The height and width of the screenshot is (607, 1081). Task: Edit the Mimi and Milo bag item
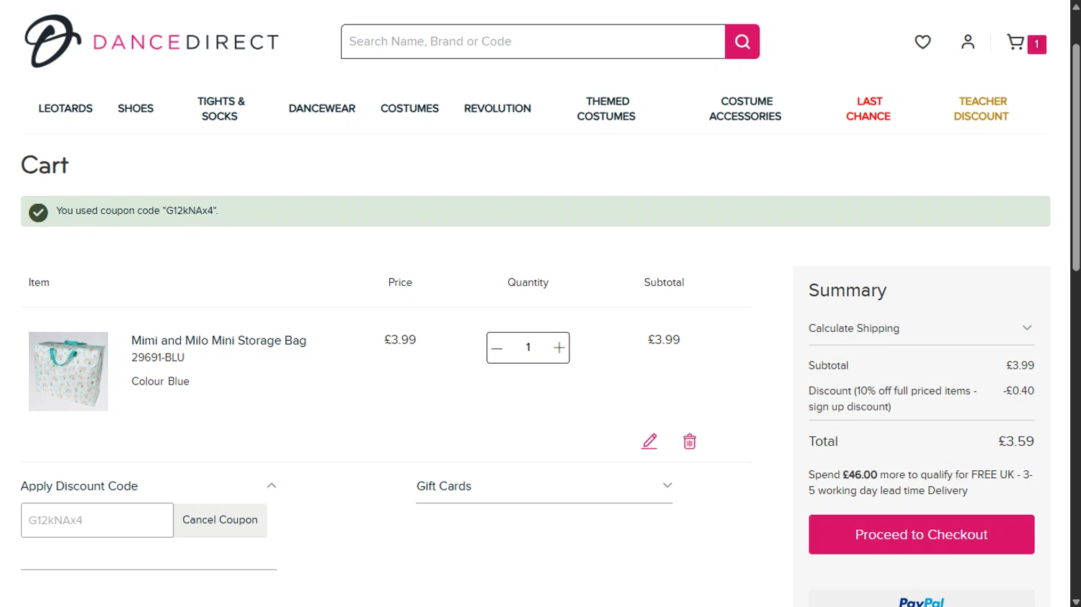(x=649, y=441)
